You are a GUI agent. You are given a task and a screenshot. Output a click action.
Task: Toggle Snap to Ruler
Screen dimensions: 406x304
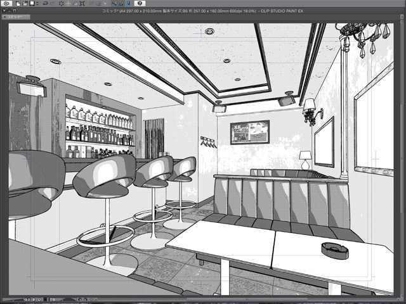coord(114,4)
